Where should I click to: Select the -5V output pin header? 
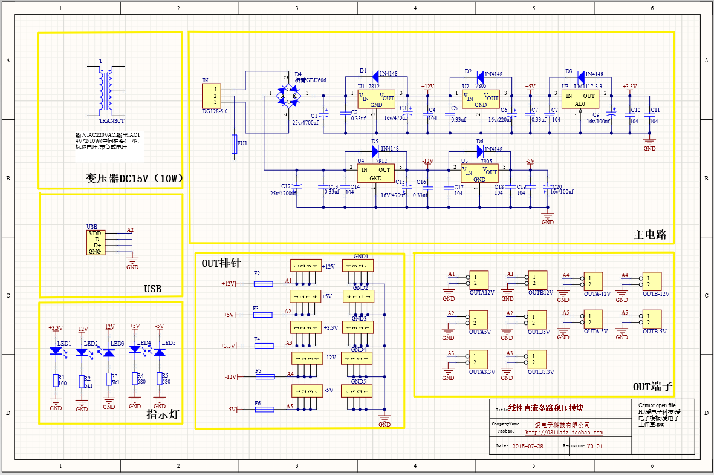click(307, 391)
